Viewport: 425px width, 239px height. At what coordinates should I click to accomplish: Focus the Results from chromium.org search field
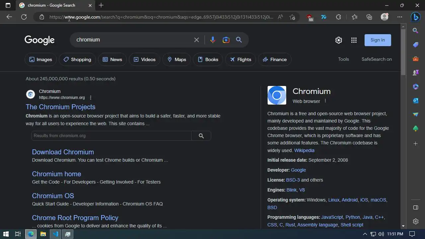pos(111,136)
